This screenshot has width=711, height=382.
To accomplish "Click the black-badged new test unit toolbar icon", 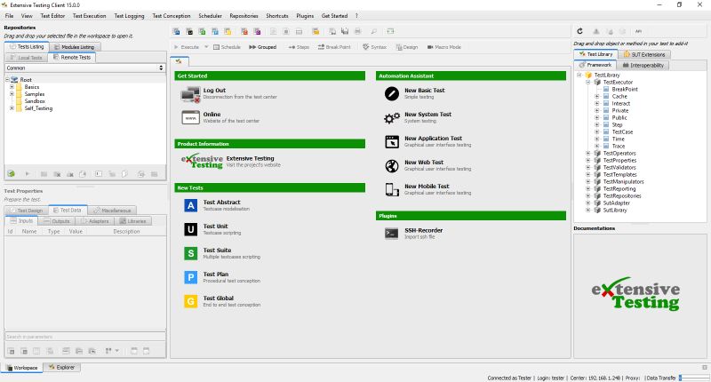I will (x=189, y=31).
